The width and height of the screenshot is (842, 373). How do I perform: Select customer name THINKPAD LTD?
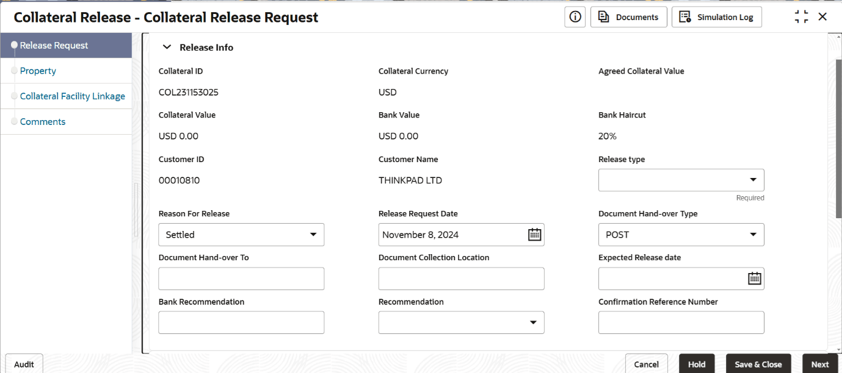410,180
